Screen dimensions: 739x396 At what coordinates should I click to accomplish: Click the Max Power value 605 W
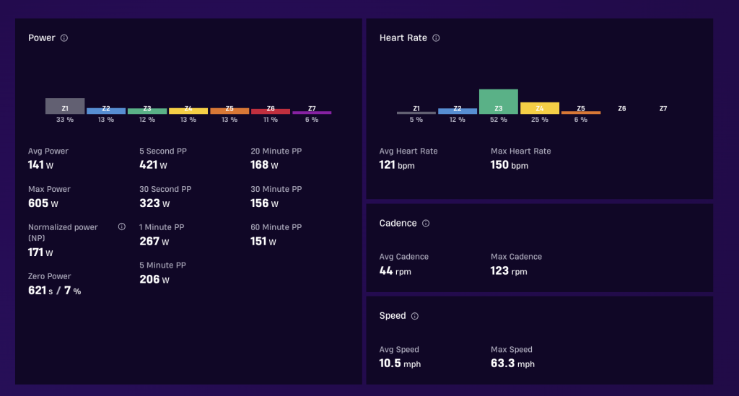pyautogui.click(x=43, y=203)
